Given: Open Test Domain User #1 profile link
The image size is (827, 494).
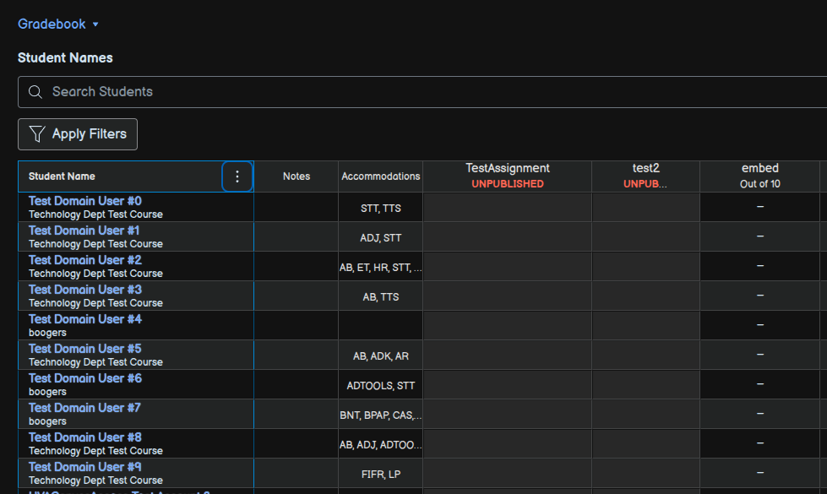Looking at the screenshot, I should point(84,231).
